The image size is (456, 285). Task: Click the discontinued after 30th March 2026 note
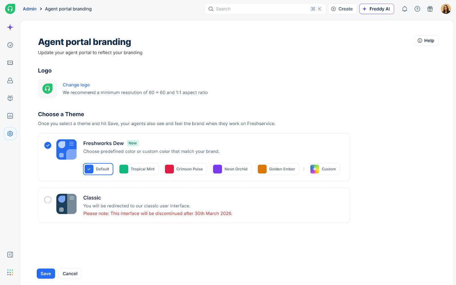(158, 213)
